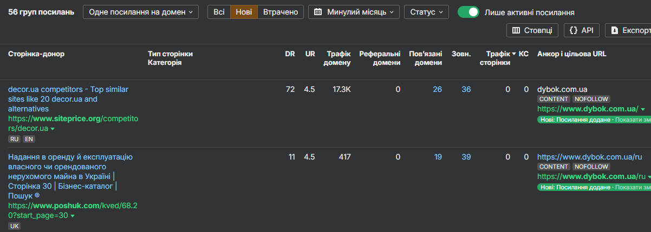Click sort arrow on Трафік сторінки column

click(514, 54)
